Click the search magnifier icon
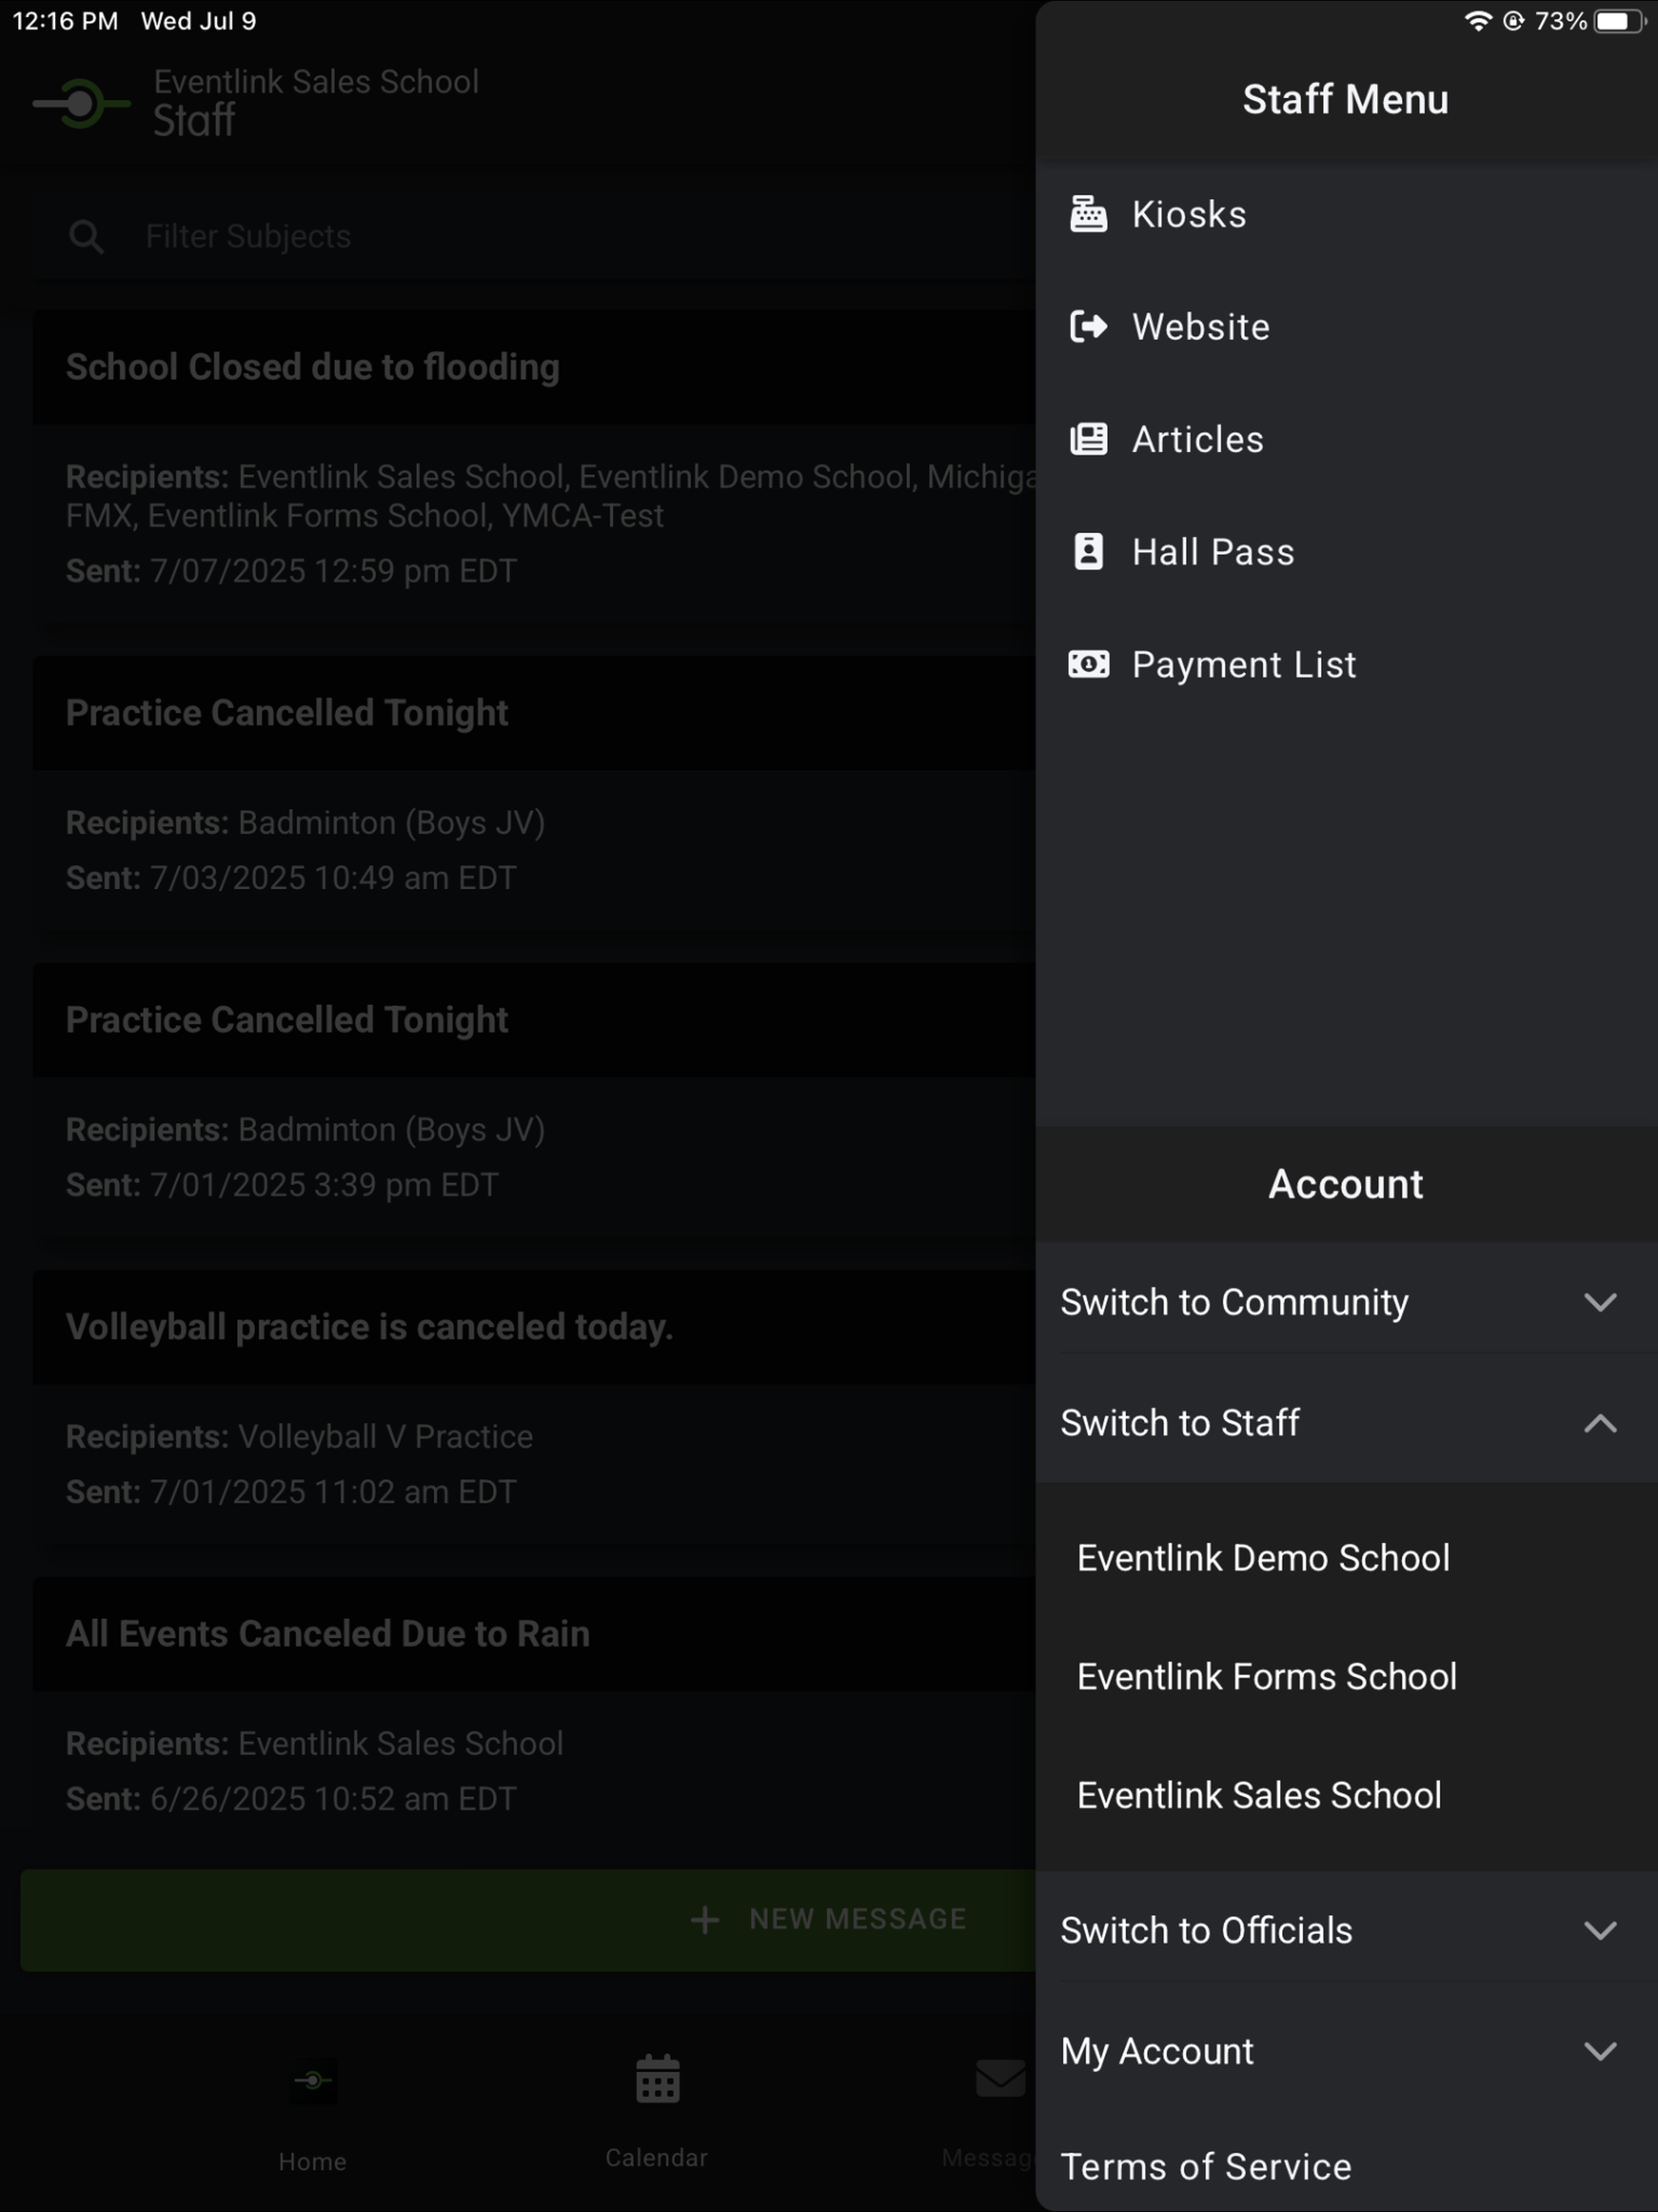 pos(86,237)
